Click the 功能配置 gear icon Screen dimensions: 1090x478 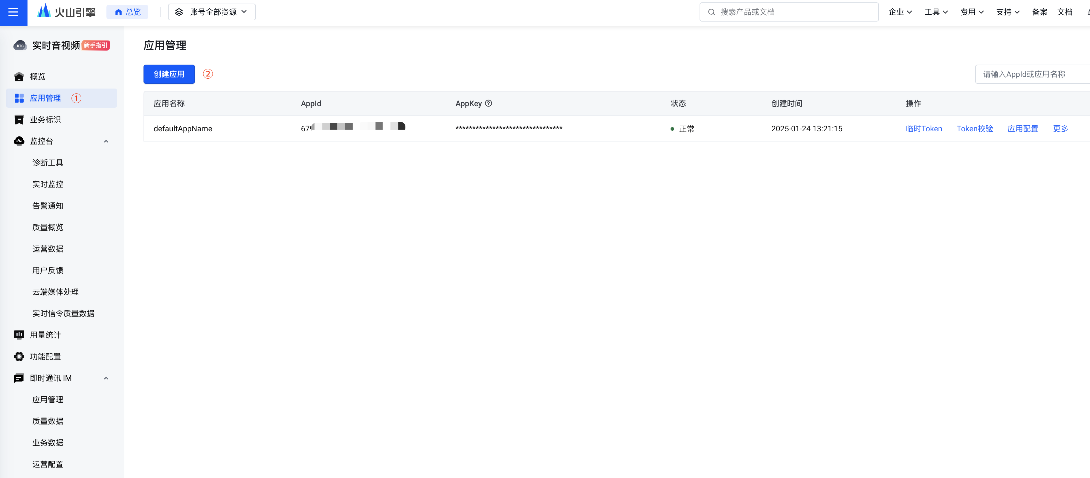click(19, 357)
